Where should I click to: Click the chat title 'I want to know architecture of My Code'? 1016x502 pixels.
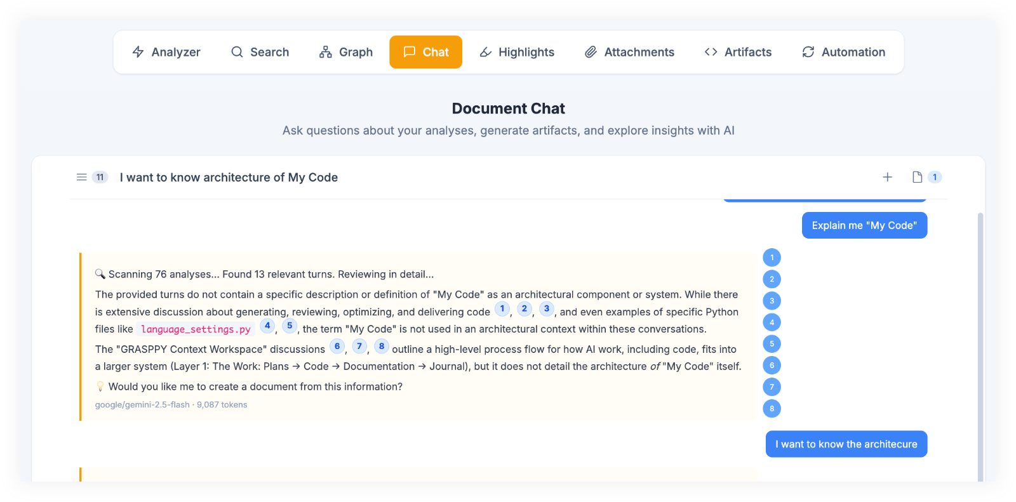(x=229, y=178)
